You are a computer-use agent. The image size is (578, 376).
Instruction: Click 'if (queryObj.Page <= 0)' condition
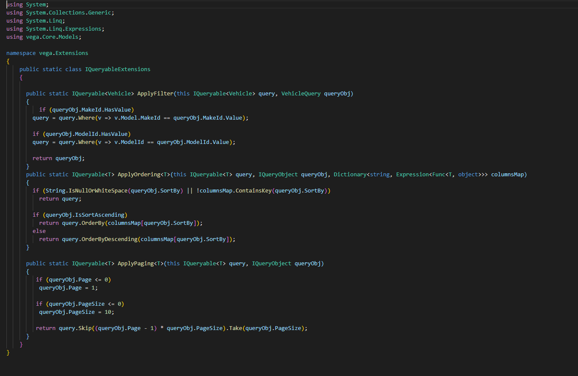coord(74,279)
